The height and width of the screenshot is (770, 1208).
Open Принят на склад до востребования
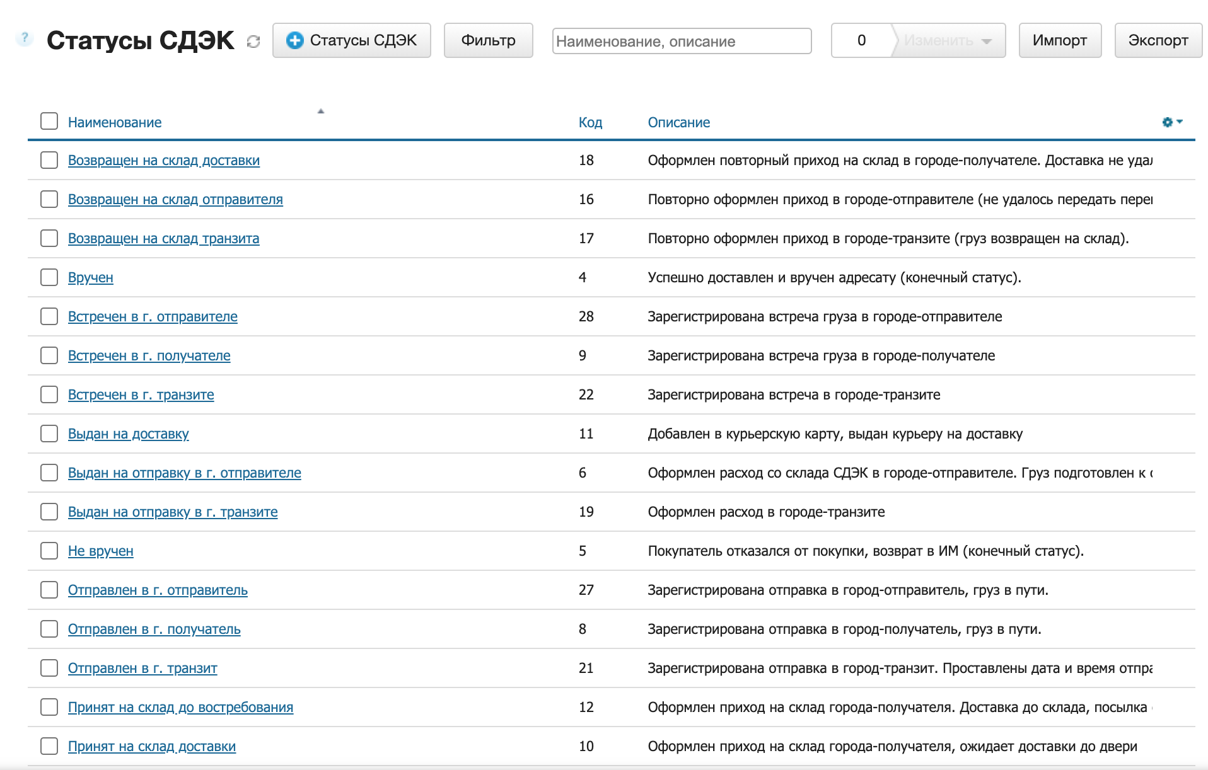180,708
